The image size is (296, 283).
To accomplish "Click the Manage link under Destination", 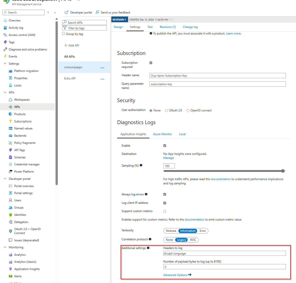I will pyautogui.click(x=168, y=158).
